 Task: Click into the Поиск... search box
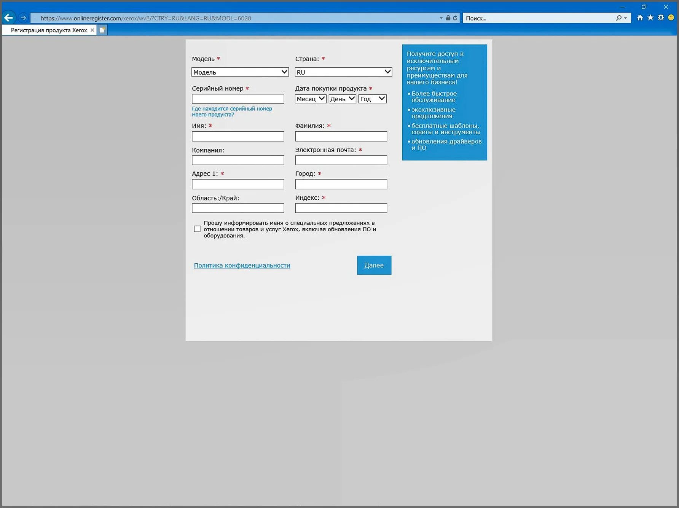point(539,18)
